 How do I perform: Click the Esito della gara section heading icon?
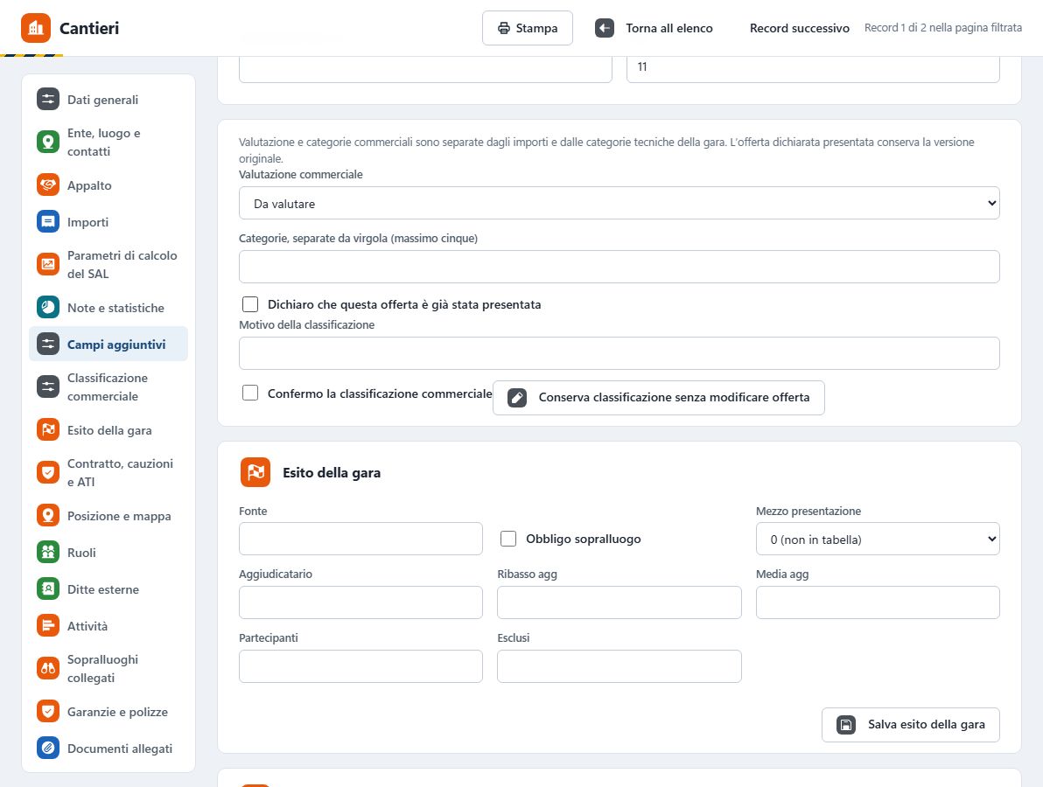pos(255,472)
